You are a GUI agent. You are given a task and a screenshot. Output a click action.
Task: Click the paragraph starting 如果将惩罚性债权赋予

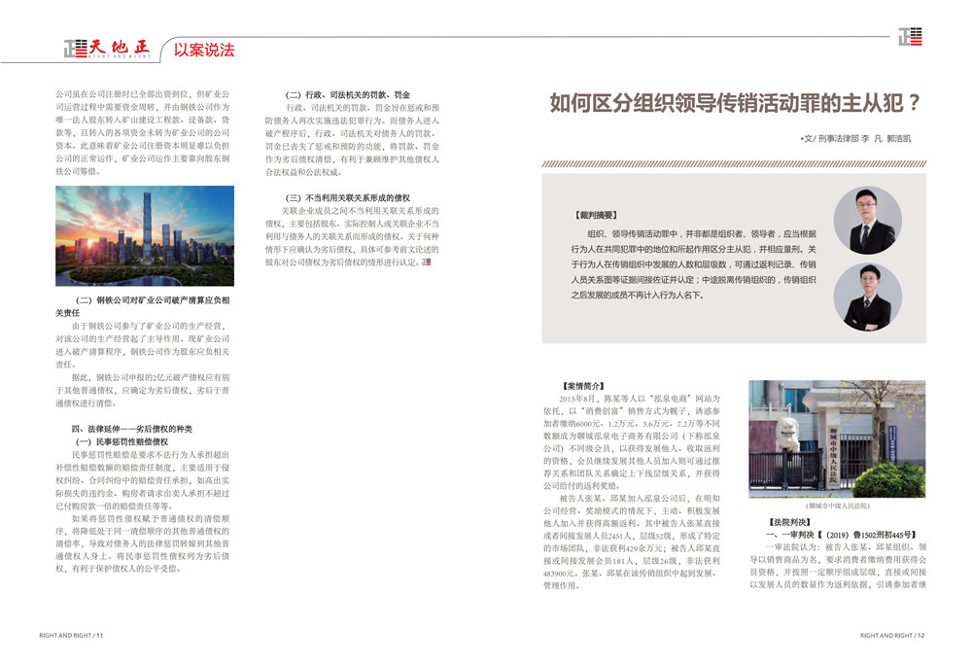click(143, 543)
